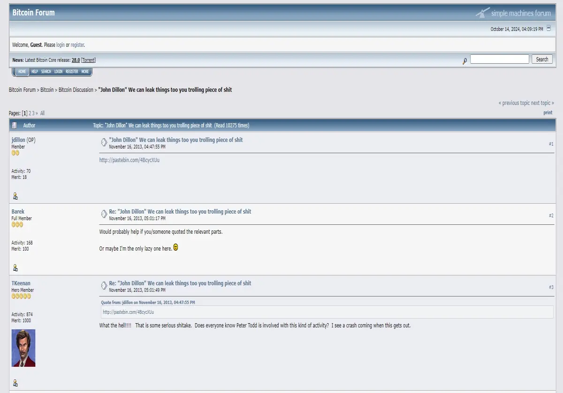Open jdillon username link

pos(18,140)
